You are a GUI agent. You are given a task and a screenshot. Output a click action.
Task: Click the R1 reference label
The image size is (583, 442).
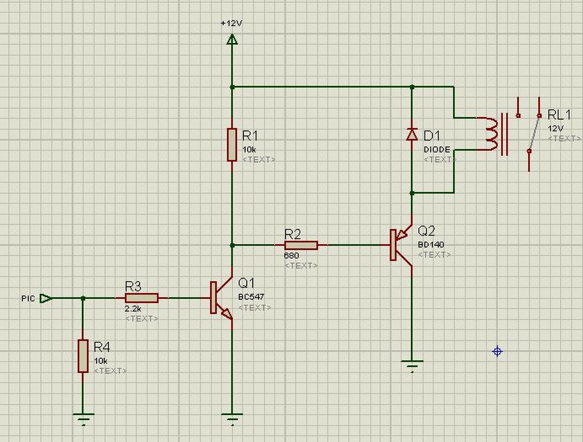coord(250,136)
